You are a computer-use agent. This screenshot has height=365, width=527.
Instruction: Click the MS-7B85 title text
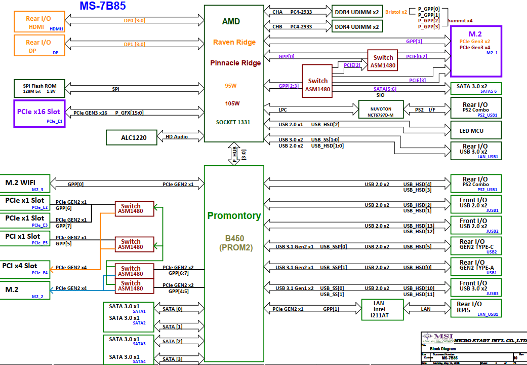click(103, 6)
